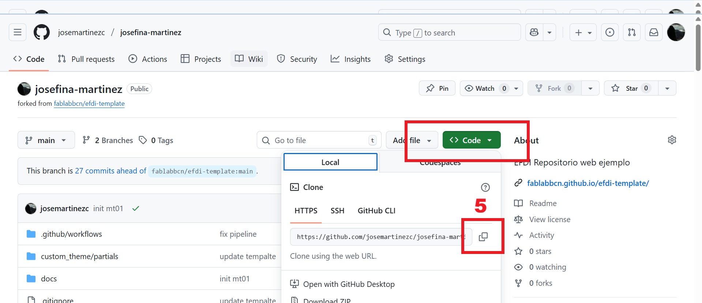The image size is (702, 303).
Task: Click the clone help question icon
Action: pyautogui.click(x=485, y=187)
